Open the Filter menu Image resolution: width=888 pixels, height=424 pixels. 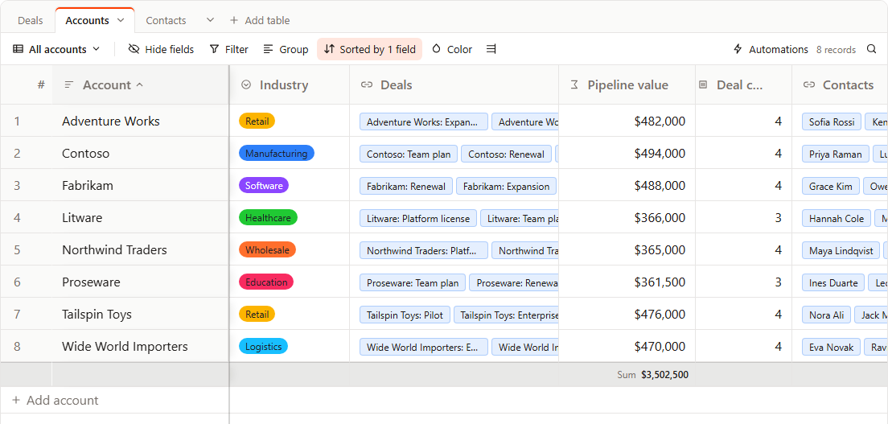228,49
